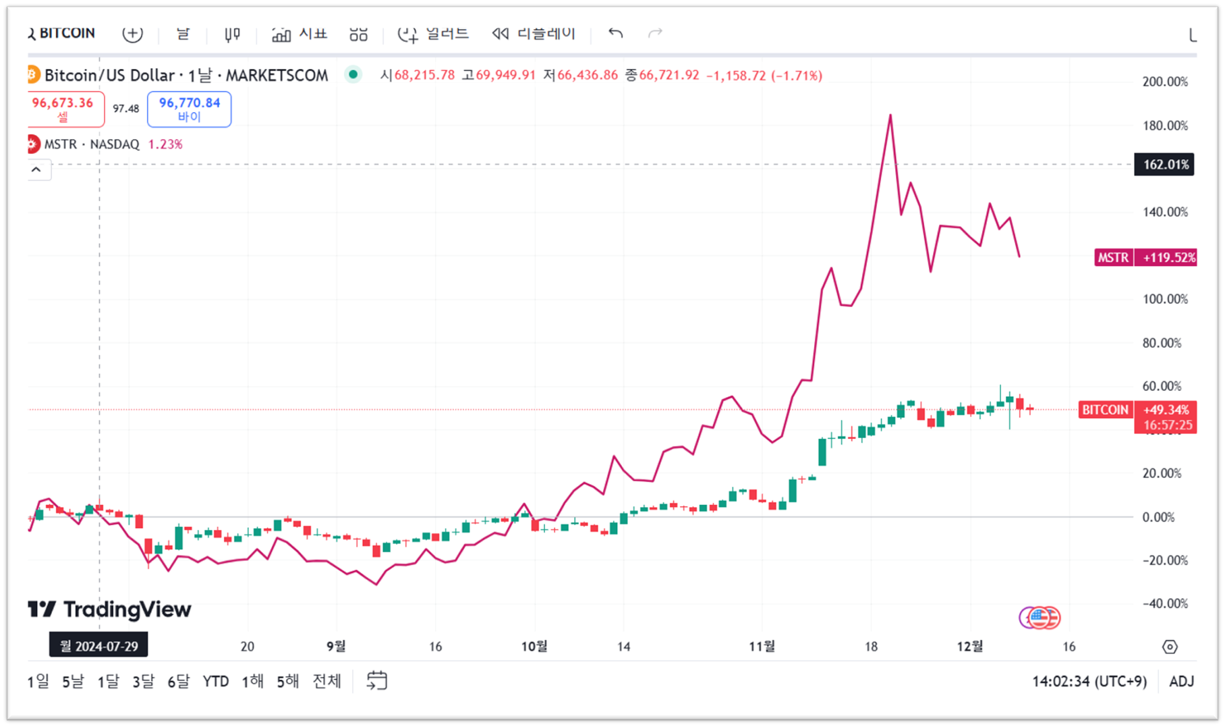Select the 1달 time range

(108, 682)
